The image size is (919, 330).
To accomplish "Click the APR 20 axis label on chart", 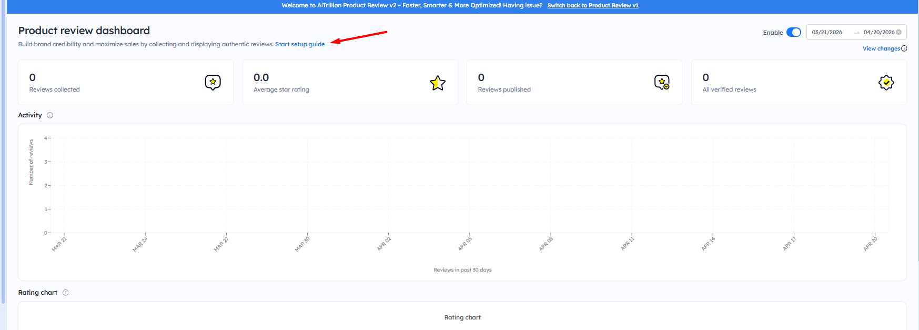I will pyautogui.click(x=871, y=244).
